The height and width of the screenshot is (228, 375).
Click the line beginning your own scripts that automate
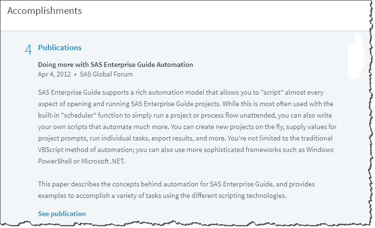click(x=187, y=127)
